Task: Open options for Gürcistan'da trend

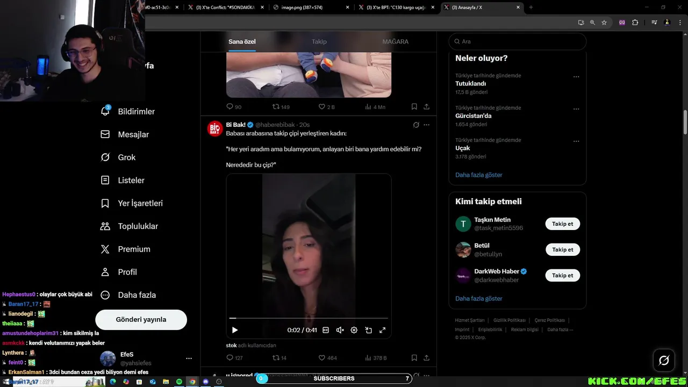Action: point(576,109)
